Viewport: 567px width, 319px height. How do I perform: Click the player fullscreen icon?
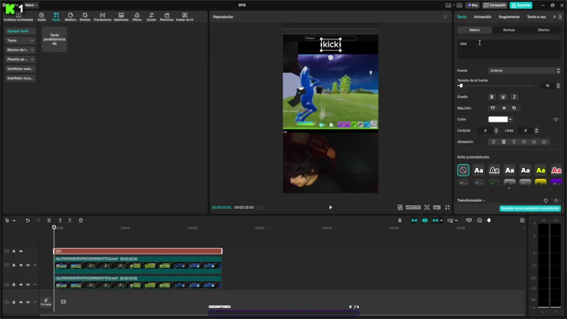447,207
